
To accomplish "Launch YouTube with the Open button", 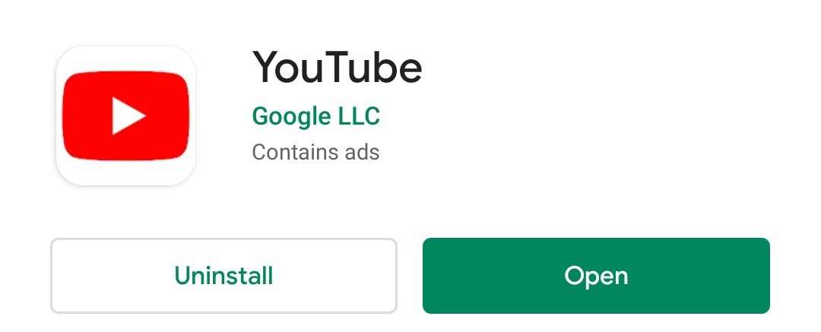I will click(x=596, y=276).
